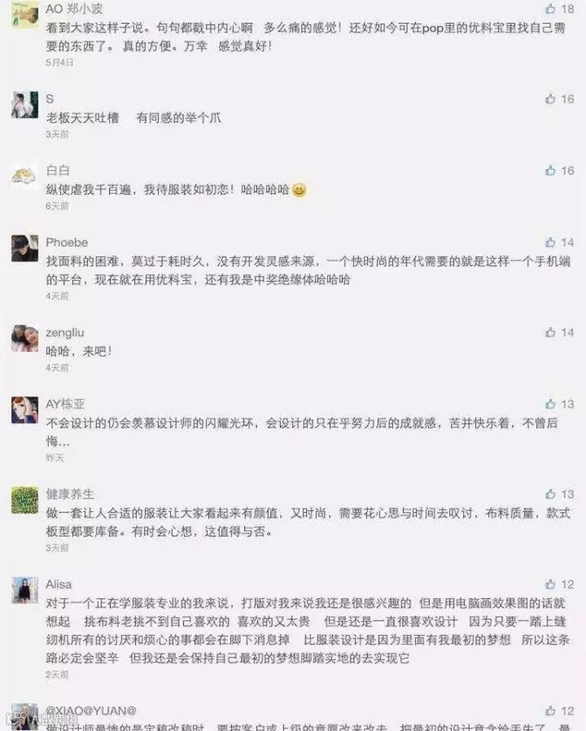Image resolution: width=586 pixels, height=731 pixels.
Task: Click 白白's cartoon avatar
Action: pos(24,177)
